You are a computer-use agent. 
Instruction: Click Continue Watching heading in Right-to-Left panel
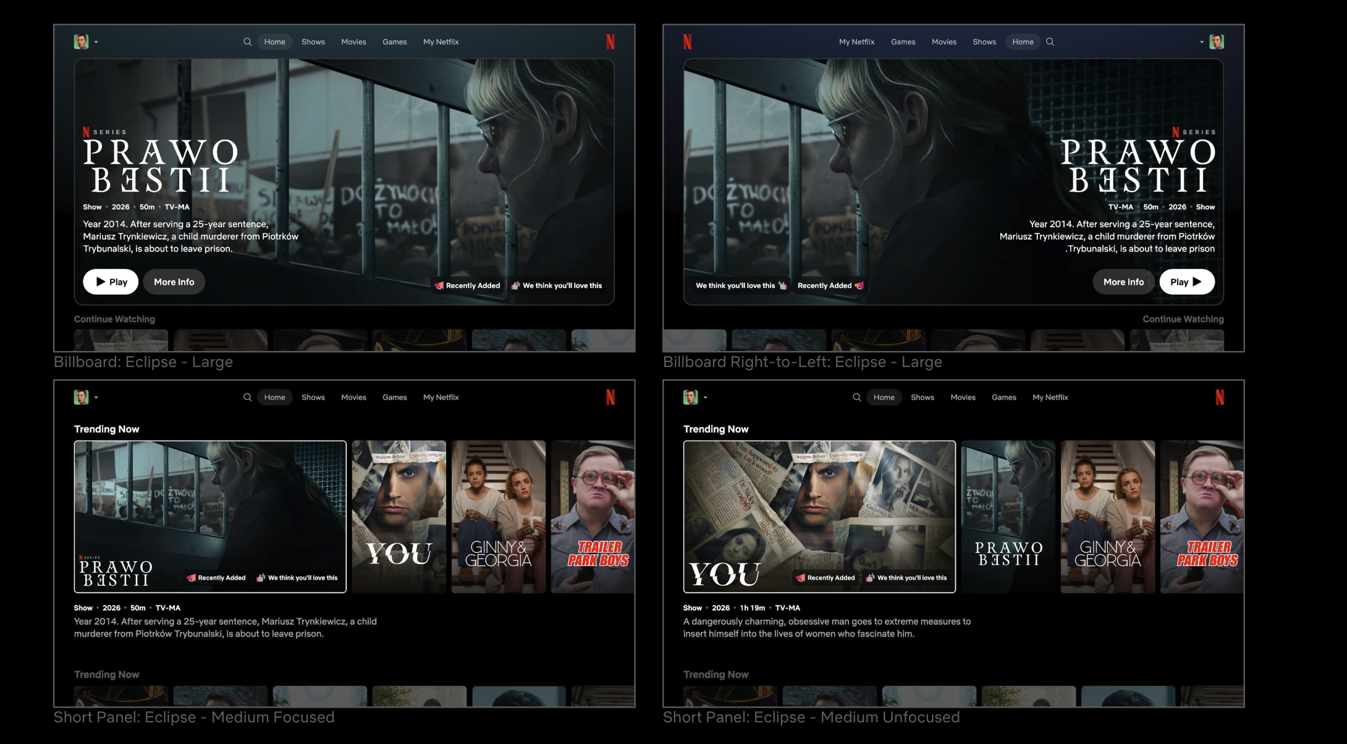pos(1183,319)
